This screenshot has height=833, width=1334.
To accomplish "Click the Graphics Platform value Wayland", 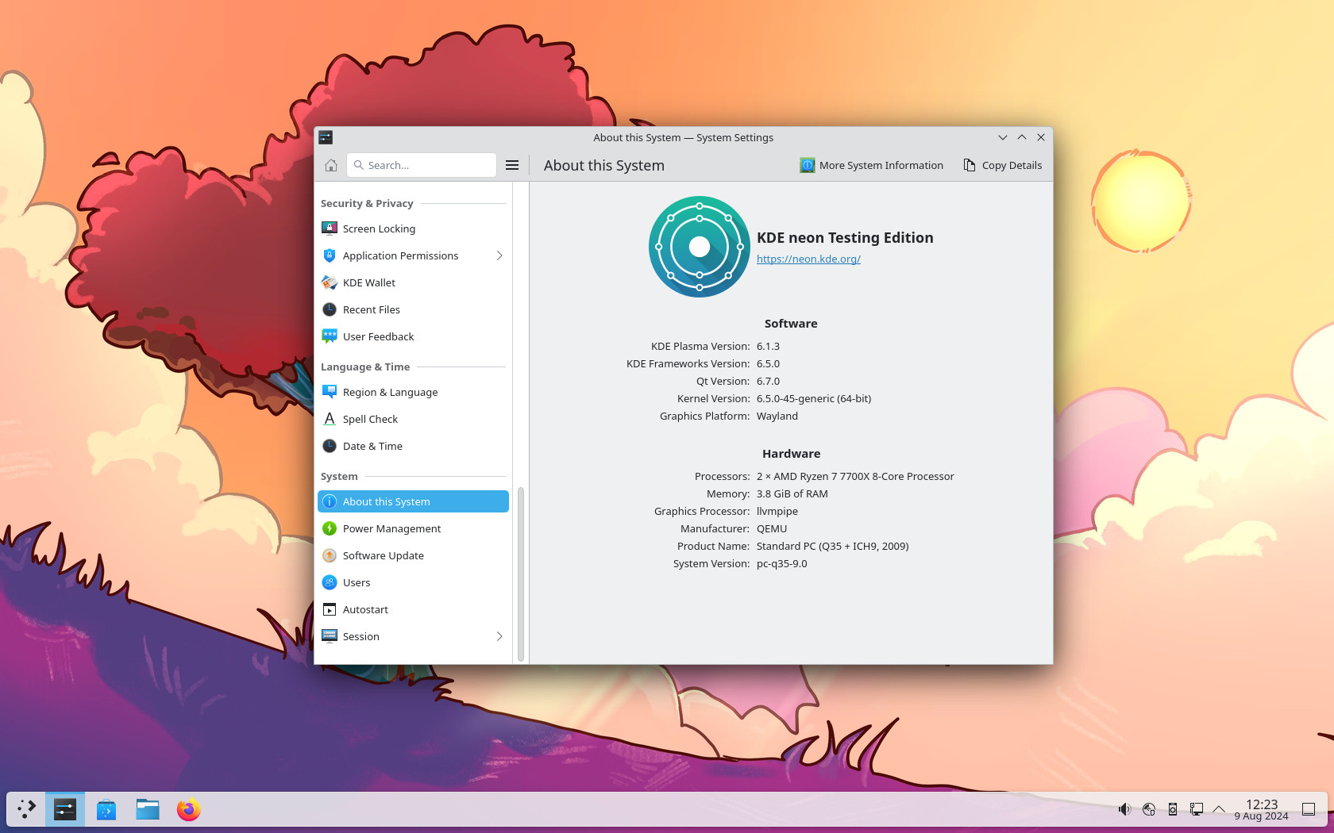I will point(777,416).
